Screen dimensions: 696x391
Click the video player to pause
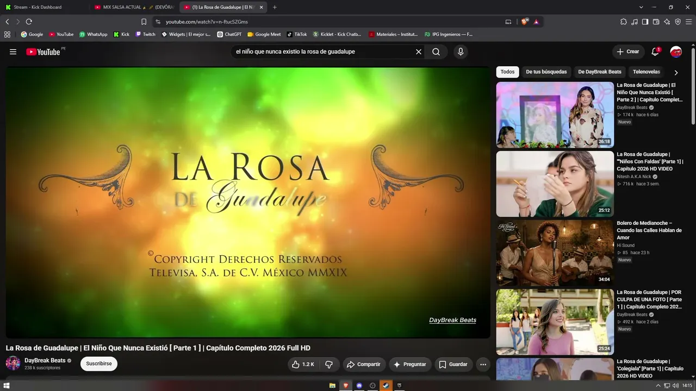248,203
